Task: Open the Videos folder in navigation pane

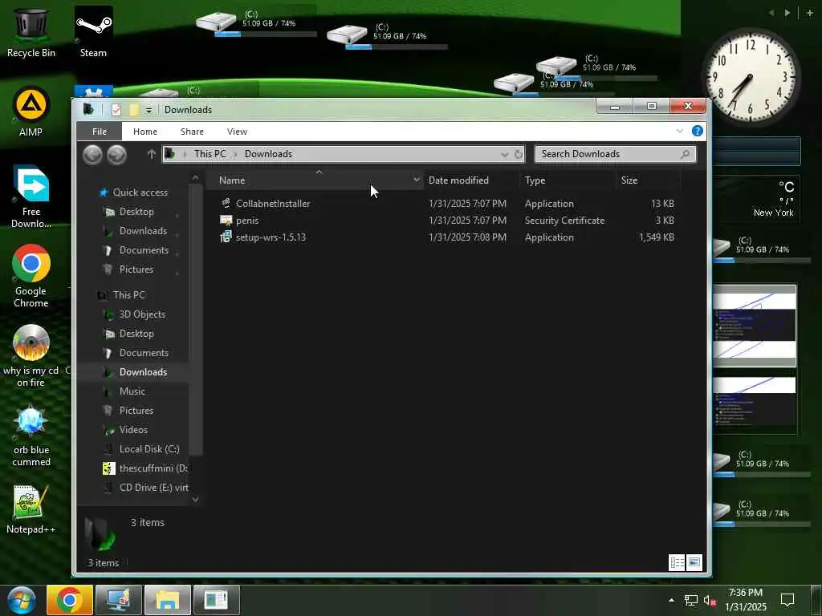Action: 133,430
